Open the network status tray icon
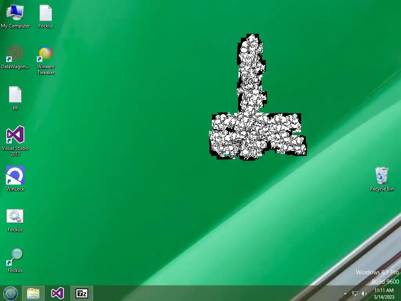This screenshot has height=301, width=401. coord(355,294)
